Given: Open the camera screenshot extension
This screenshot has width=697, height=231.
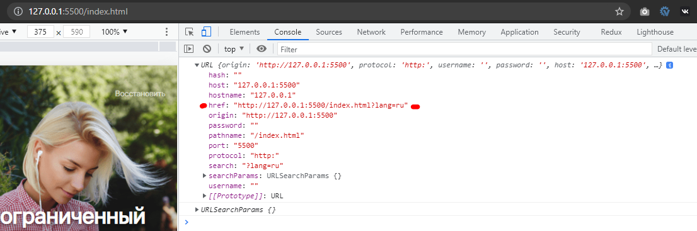Looking at the screenshot, I should click(x=645, y=12).
